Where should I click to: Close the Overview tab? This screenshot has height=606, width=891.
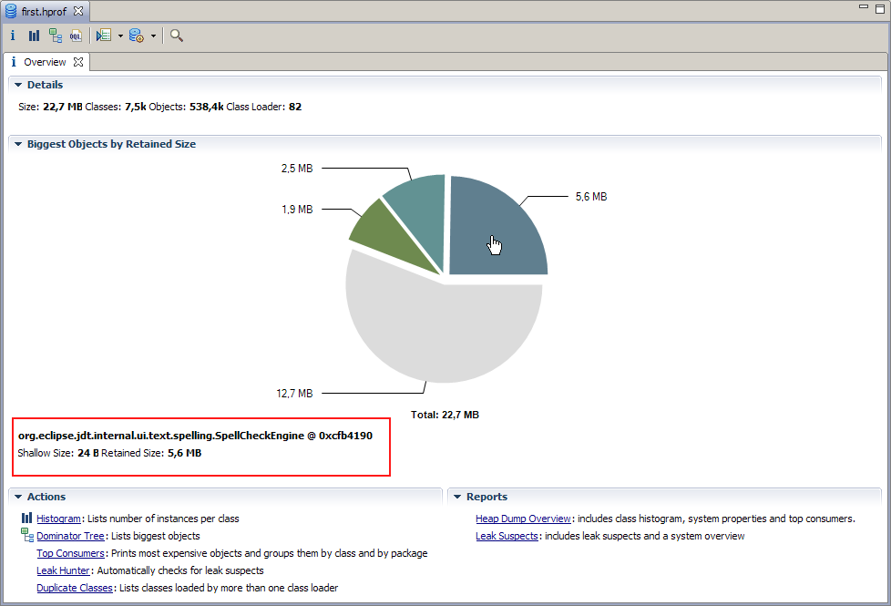click(x=78, y=62)
